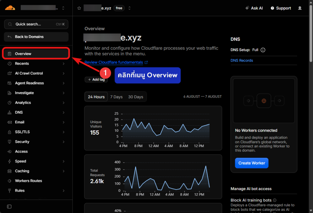Expand the Agent Readiness chevron

[64, 83]
